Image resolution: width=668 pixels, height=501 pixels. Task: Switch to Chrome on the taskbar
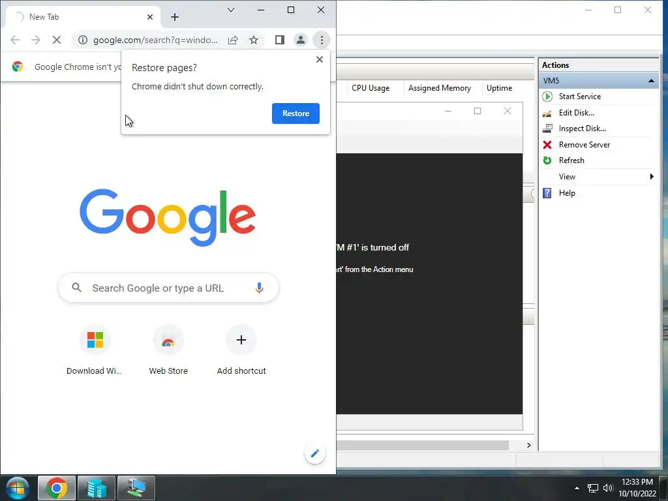57,488
